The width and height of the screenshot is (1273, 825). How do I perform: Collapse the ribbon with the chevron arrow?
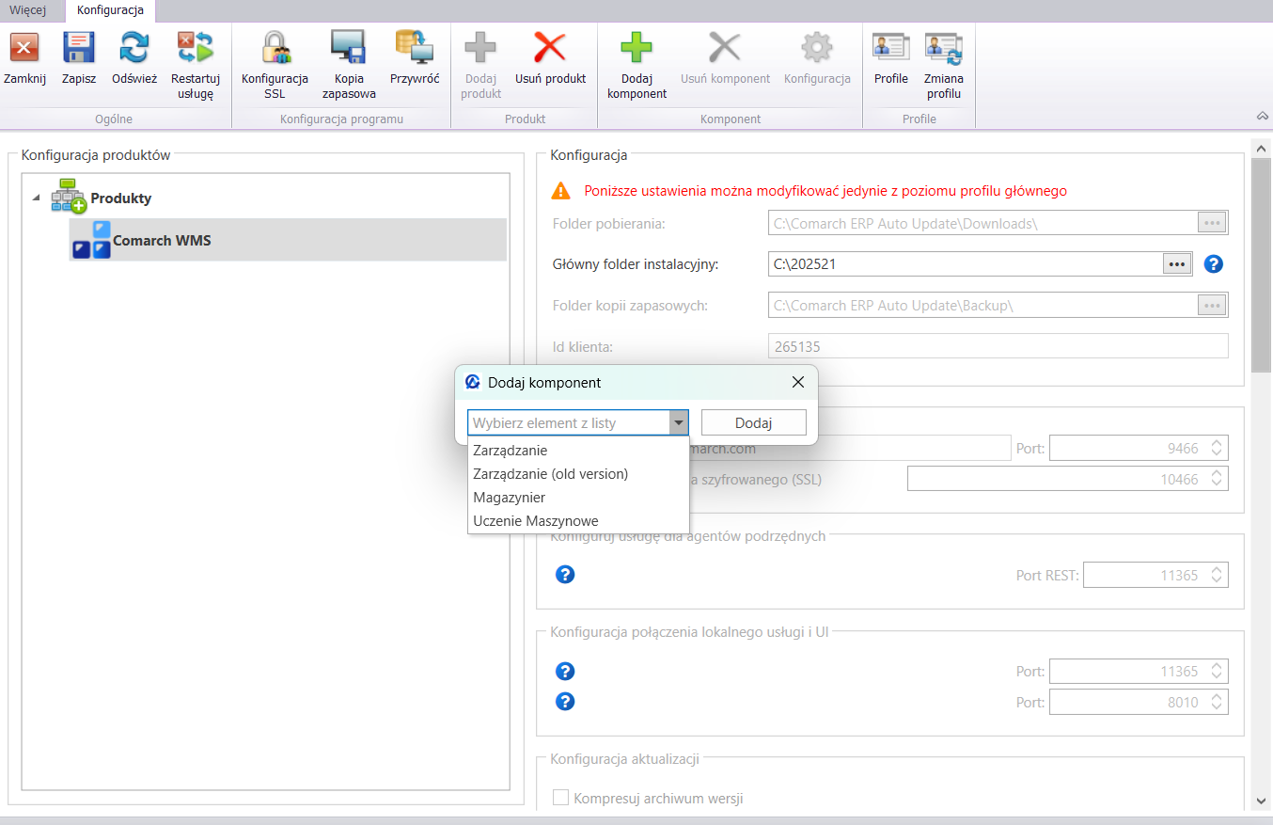coord(1262,116)
